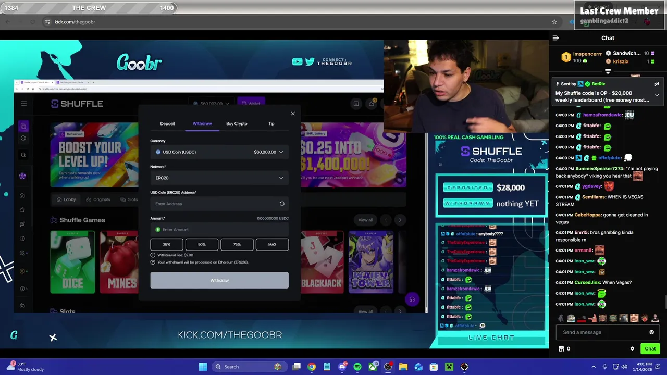Open the Shuffle sidebar home icon

[22, 195]
